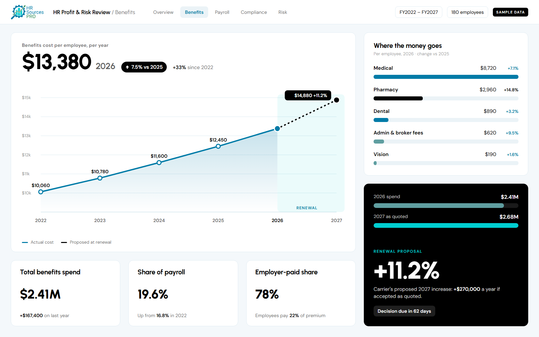Click the 2026 actual cost data point
539x337 pixels.
[277, 128]
